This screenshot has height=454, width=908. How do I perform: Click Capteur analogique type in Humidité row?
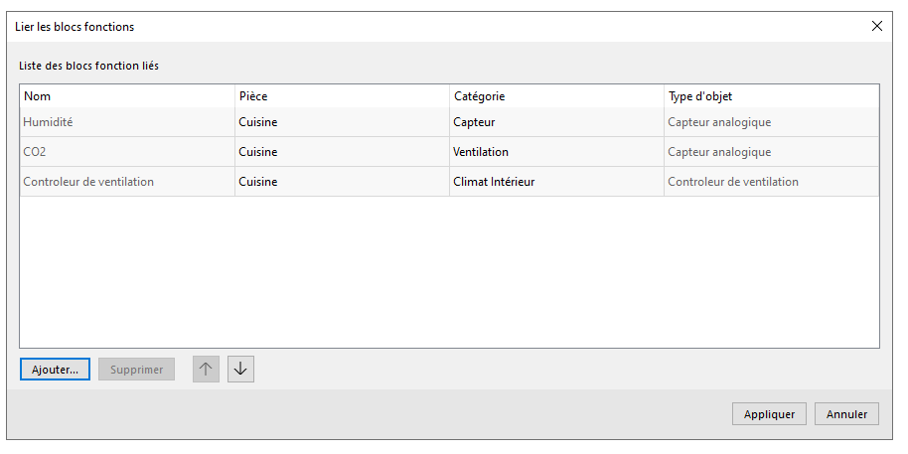tap(719, 122)
